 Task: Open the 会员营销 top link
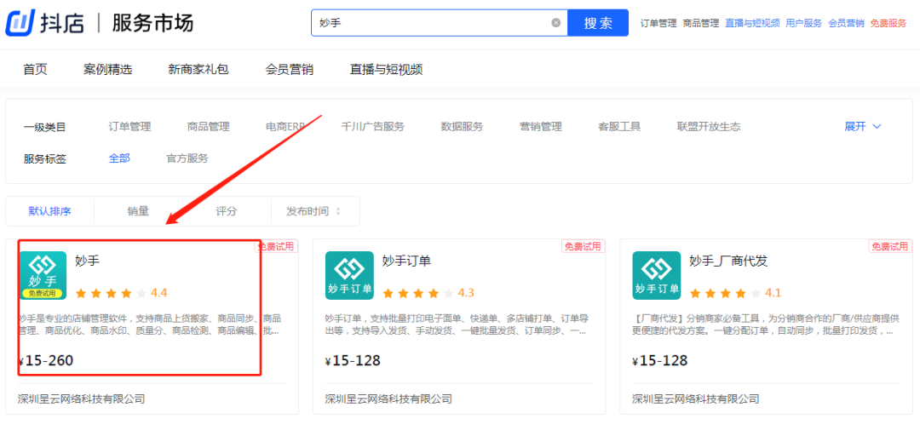click(846, 24)
